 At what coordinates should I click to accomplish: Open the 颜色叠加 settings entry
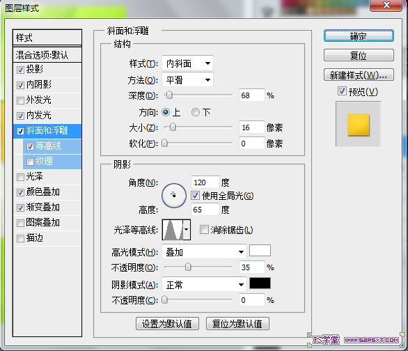[43, 192]
